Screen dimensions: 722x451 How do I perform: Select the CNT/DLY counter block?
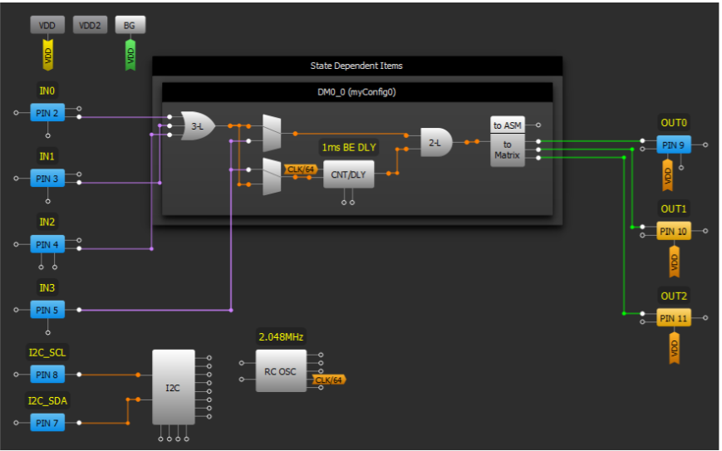[x=349, y=174]
